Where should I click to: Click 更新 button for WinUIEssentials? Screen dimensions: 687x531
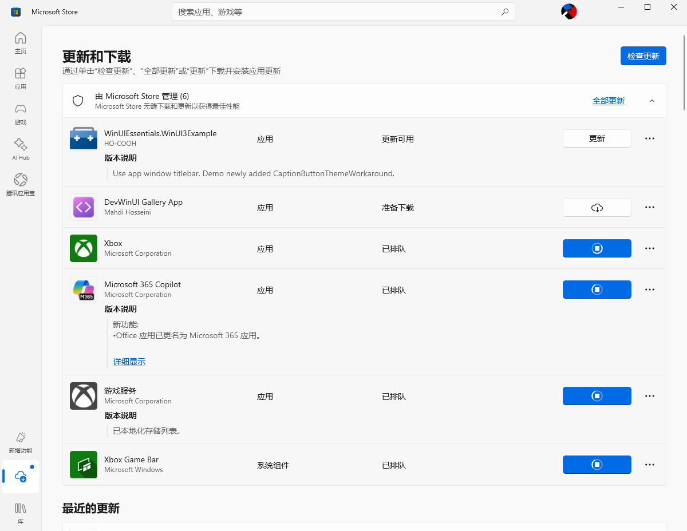coord(597,138)
